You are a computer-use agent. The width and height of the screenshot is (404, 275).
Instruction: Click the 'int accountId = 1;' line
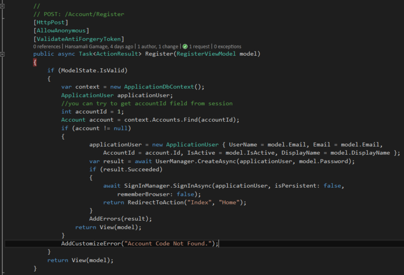92,112
